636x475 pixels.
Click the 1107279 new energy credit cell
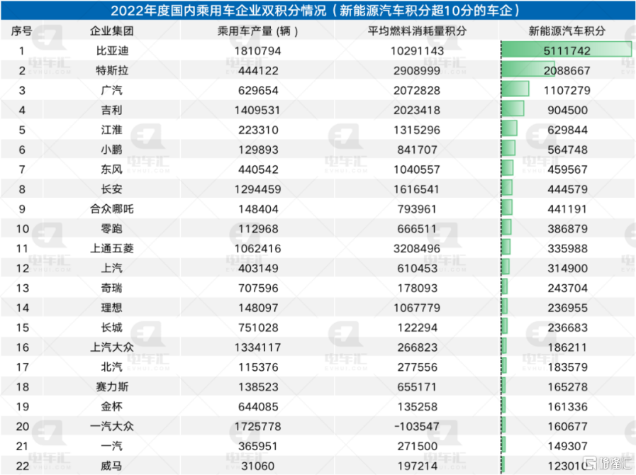(x=567, y=91)
